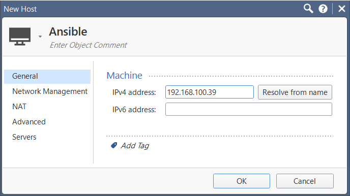Open the help question mark icon
This screenshot has width=350, height=196.
point(323,9)
